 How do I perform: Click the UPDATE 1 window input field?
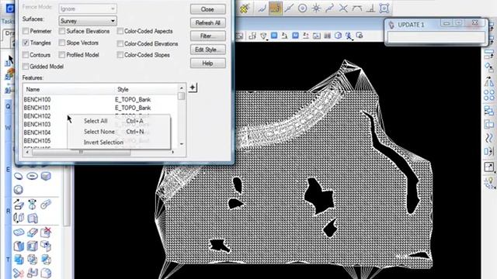pyautogui.click(x=436, y=37)
